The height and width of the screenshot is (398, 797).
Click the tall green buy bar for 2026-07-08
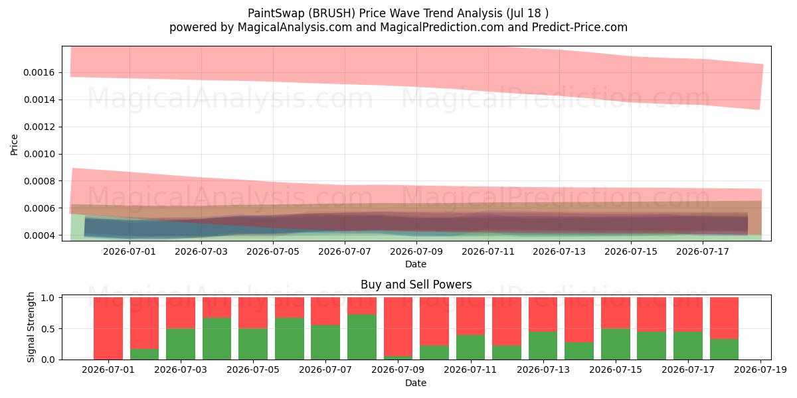pyautogui.click(x=362, y=337)
